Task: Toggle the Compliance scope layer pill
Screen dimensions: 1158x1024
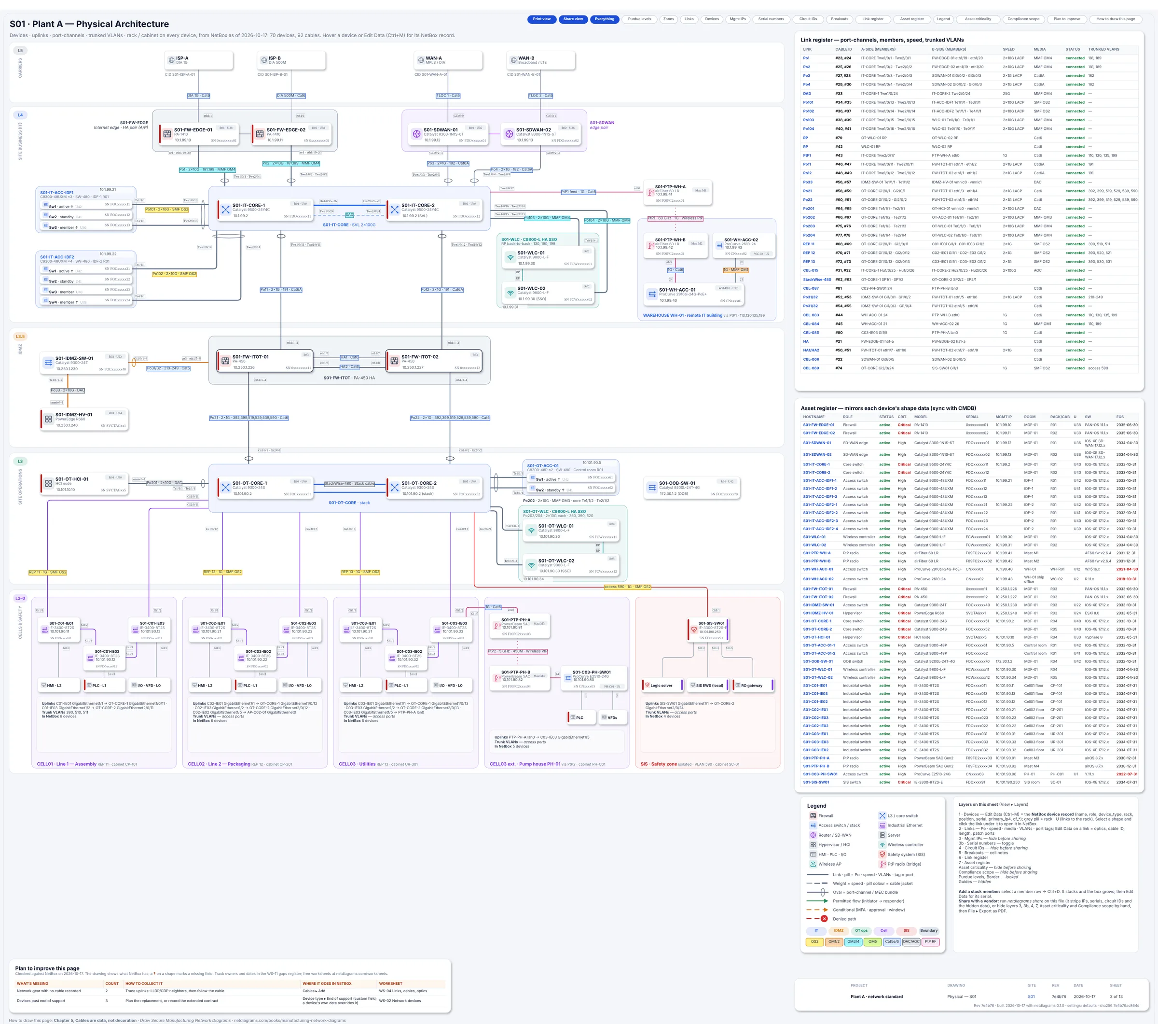Action: pos(1023,19)
